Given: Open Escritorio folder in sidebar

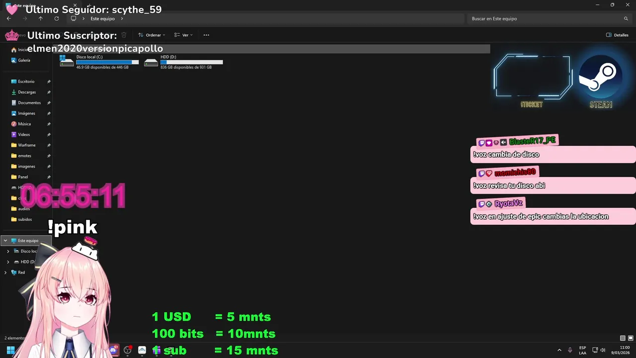Looking at the screenshot, I should pos(26,82).
